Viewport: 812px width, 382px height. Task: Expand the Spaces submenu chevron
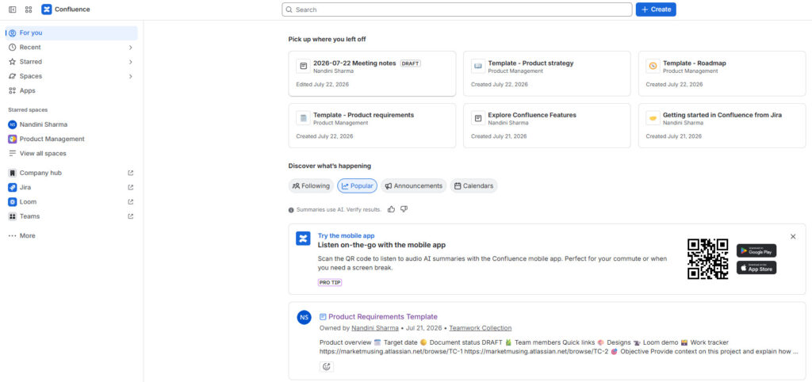click(131, 76)
